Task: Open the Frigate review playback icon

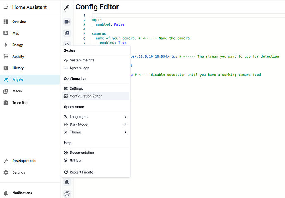Action: click(67, 33)
